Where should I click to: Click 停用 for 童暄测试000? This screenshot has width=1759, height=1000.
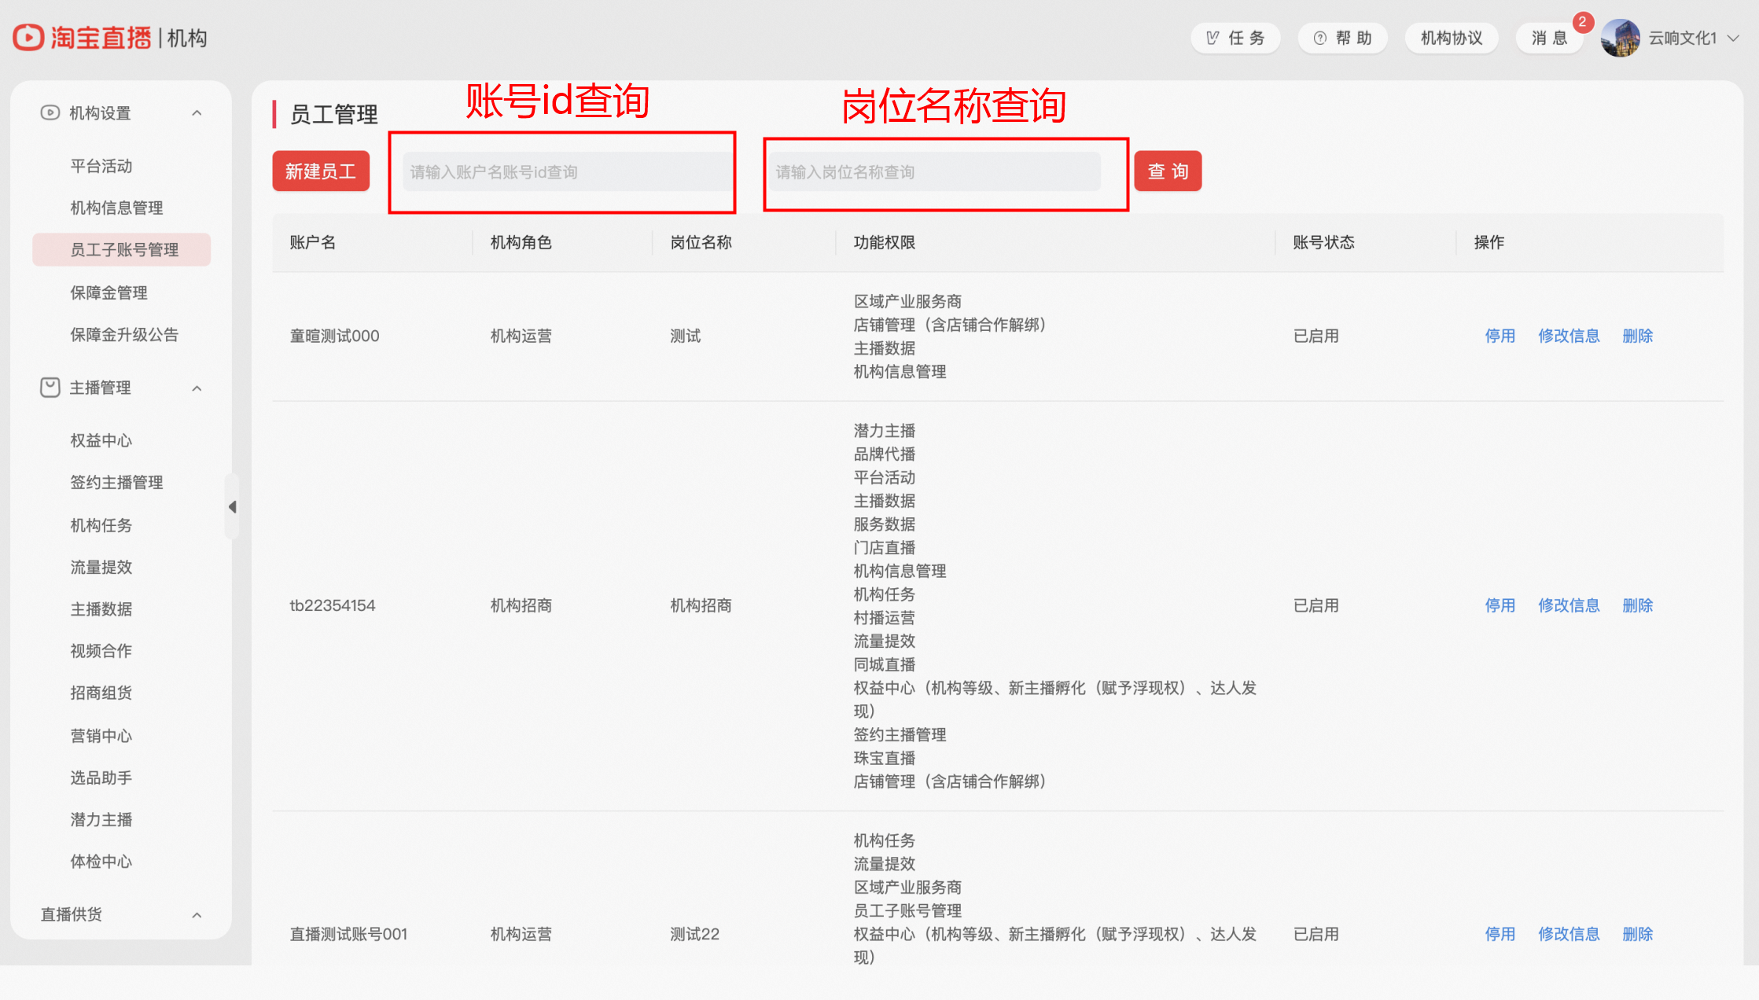(1500, 336)
